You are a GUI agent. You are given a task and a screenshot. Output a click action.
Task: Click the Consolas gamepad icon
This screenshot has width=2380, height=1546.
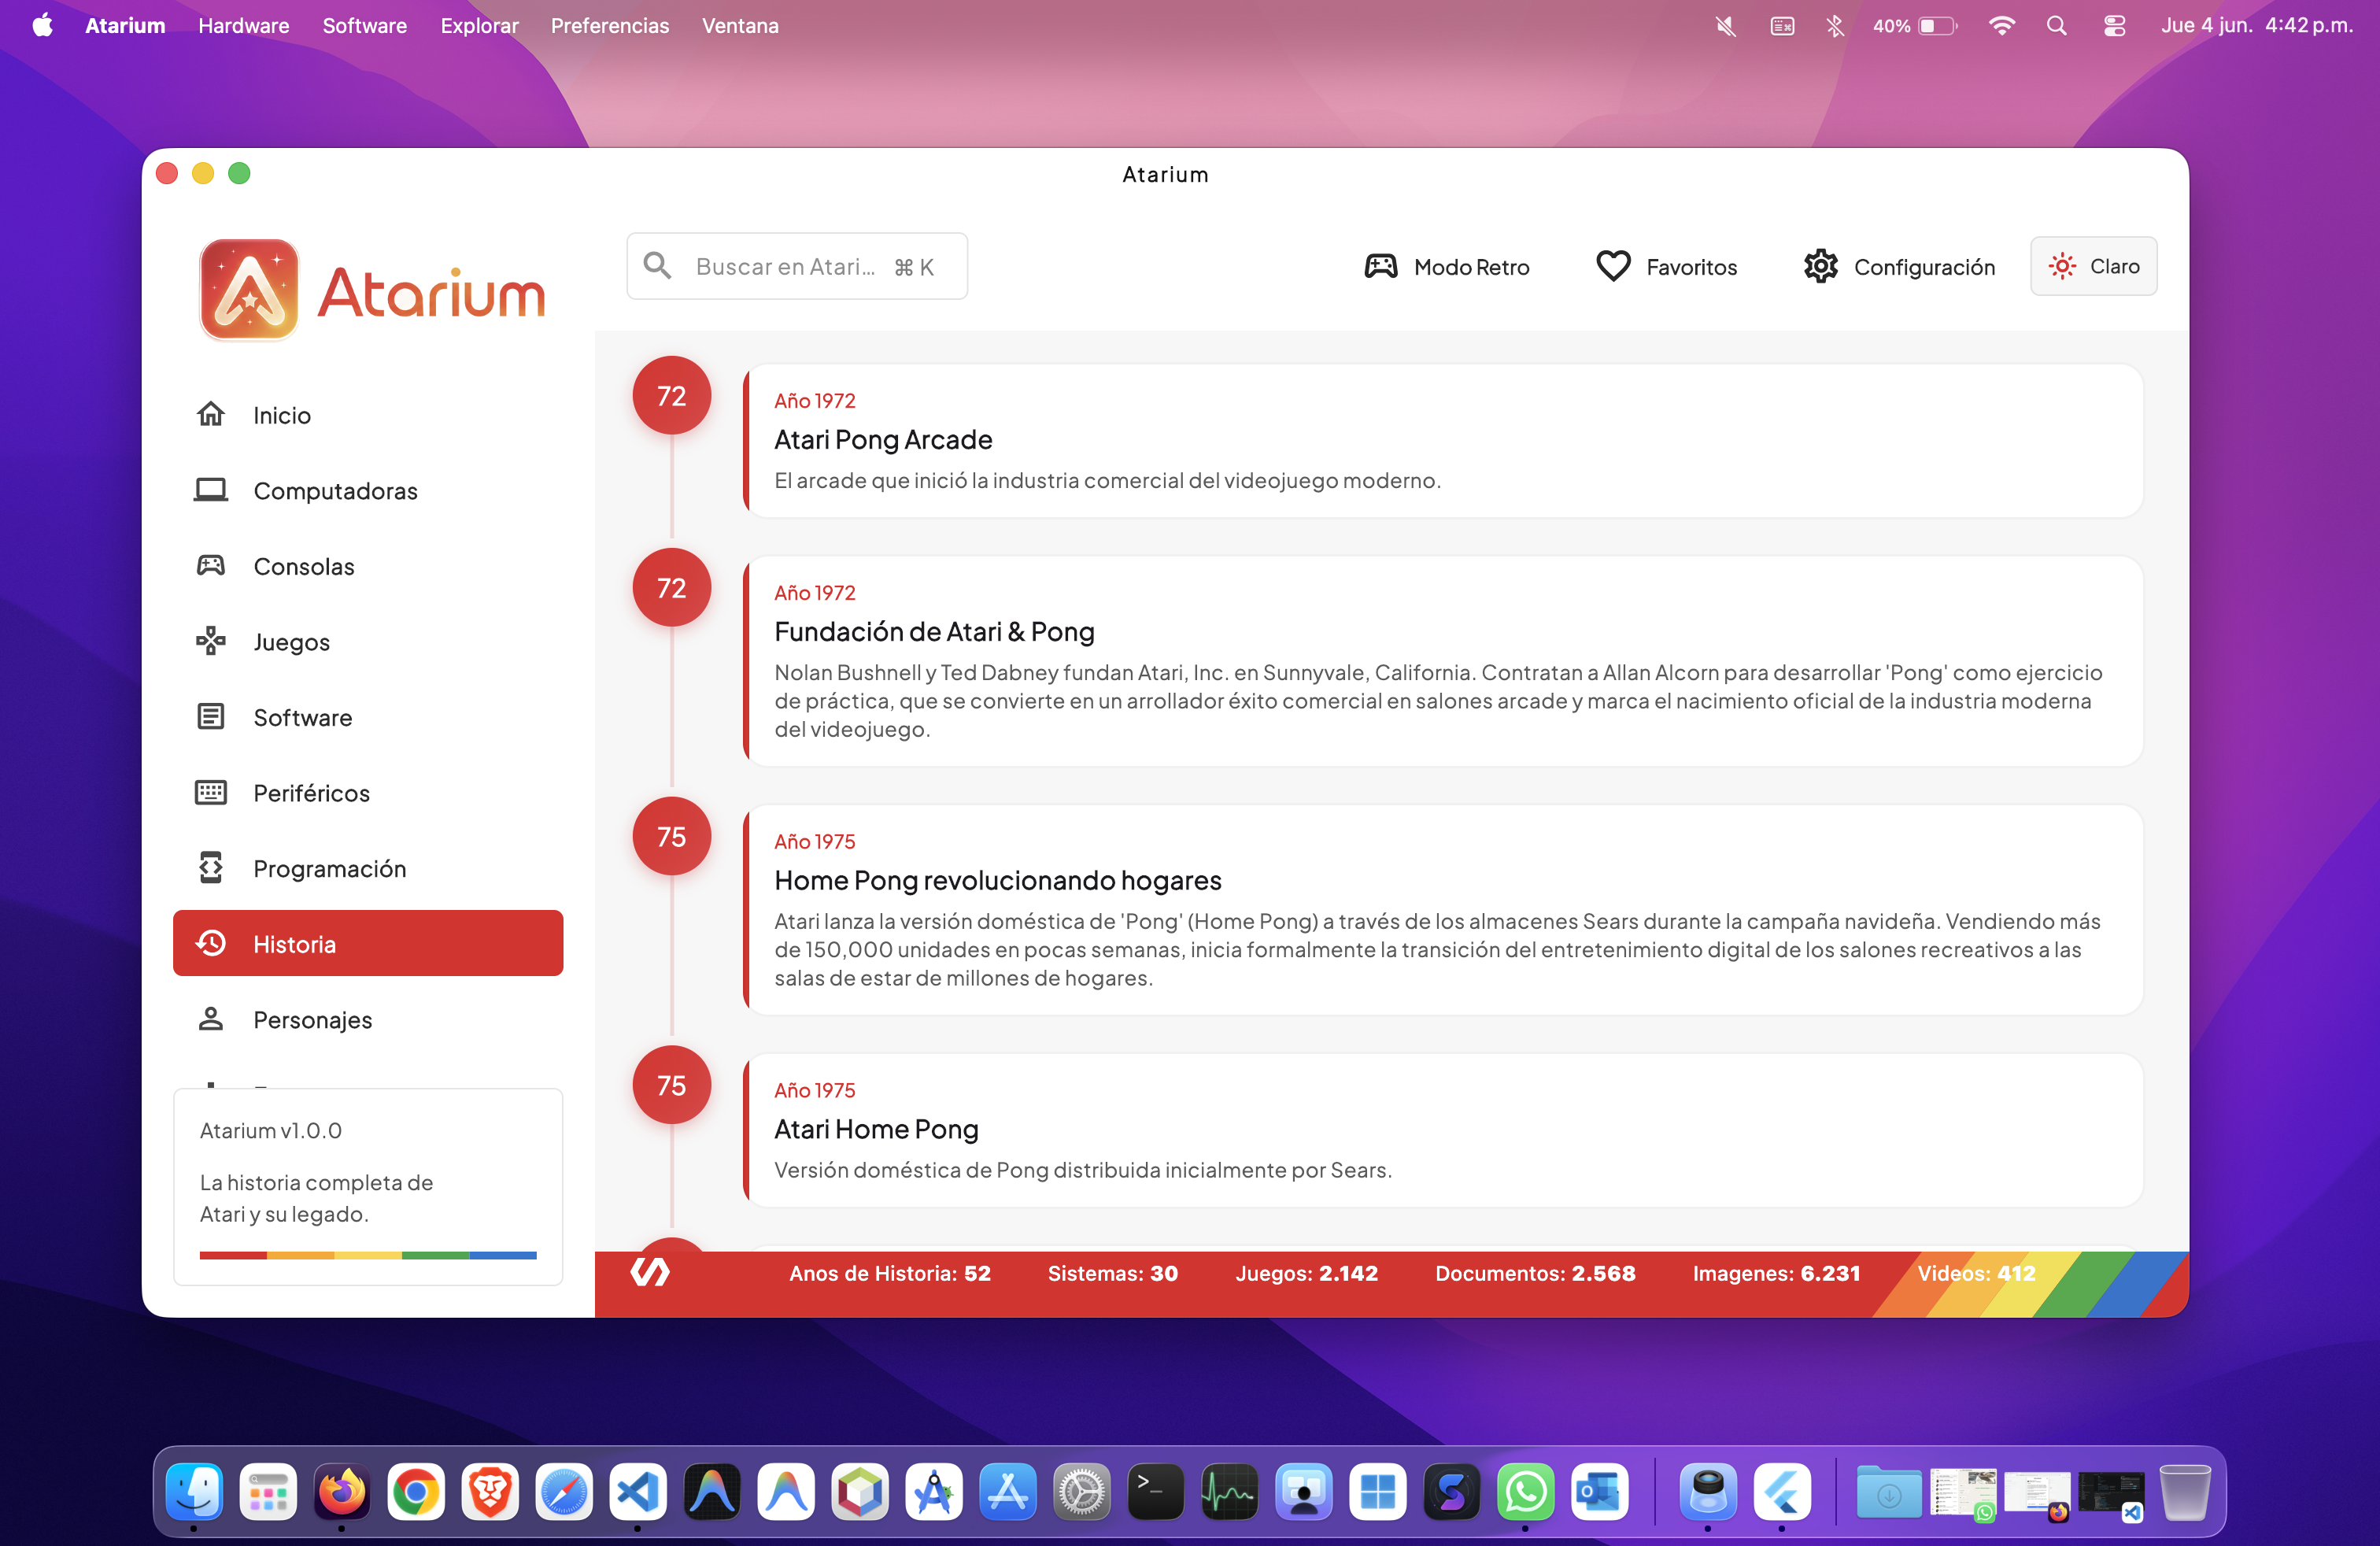pyautogui.click(x=210, y=565)
